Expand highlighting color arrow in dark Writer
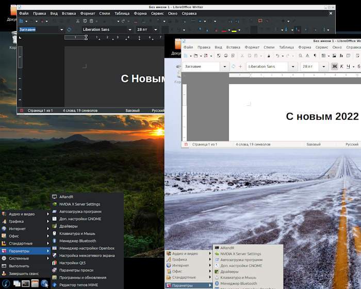The width and height of the screenshot is (361, 289). (x=239, y=30)
